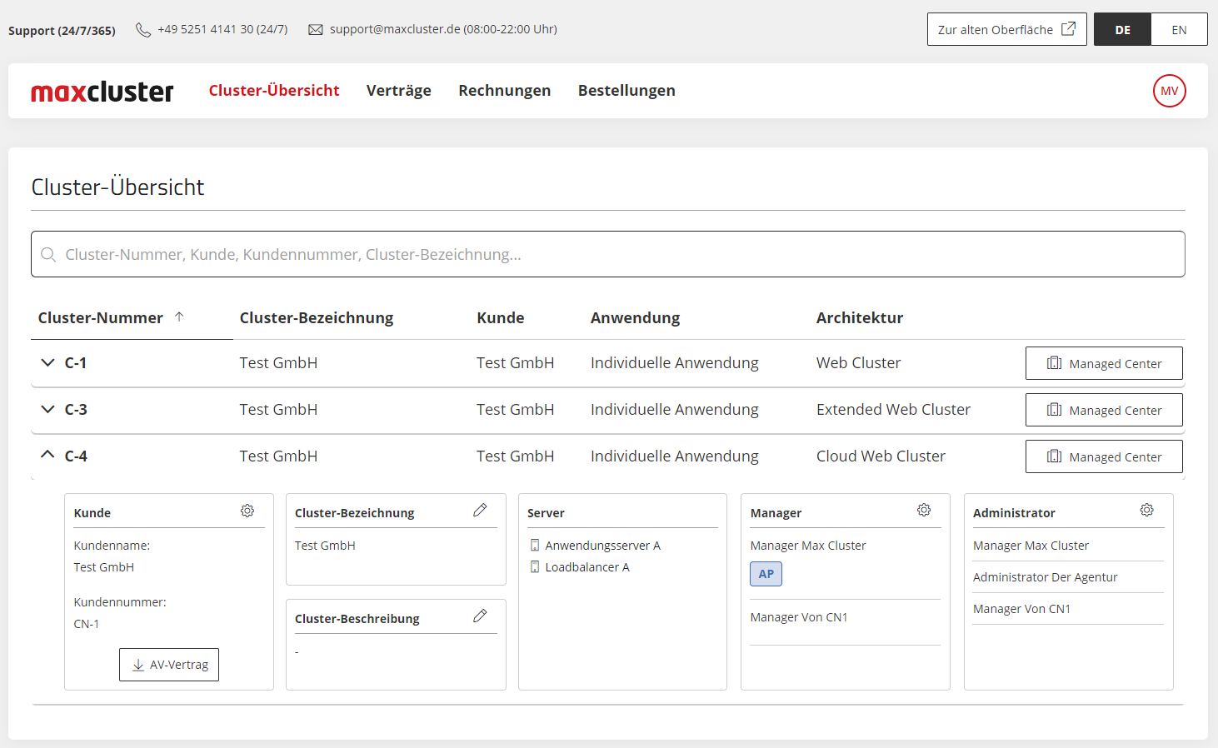Click Manager Max Cluster in Administrator card
The height and width of the screenshot is (748, 1218).
click(1031, 546)
